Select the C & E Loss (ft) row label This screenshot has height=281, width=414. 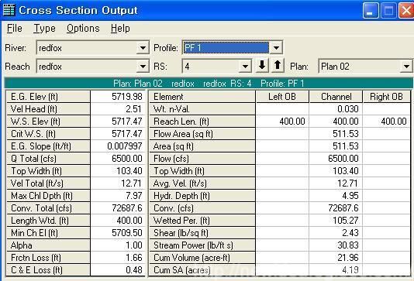click(x=48, y=270)
